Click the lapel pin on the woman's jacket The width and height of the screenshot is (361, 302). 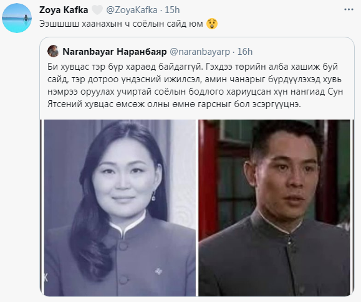tap(158, 271)
